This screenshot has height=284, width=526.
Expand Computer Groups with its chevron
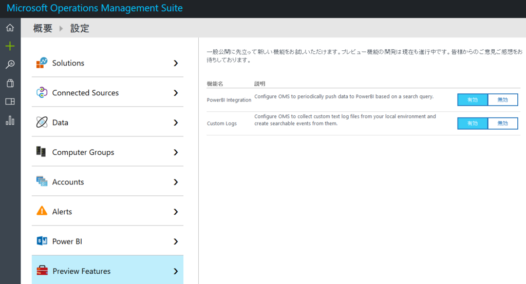[176, 152]
